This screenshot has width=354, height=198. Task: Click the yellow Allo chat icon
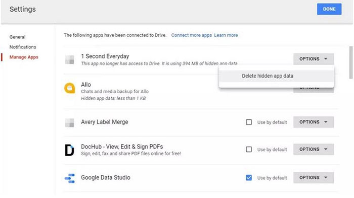[x=70, y=88]
